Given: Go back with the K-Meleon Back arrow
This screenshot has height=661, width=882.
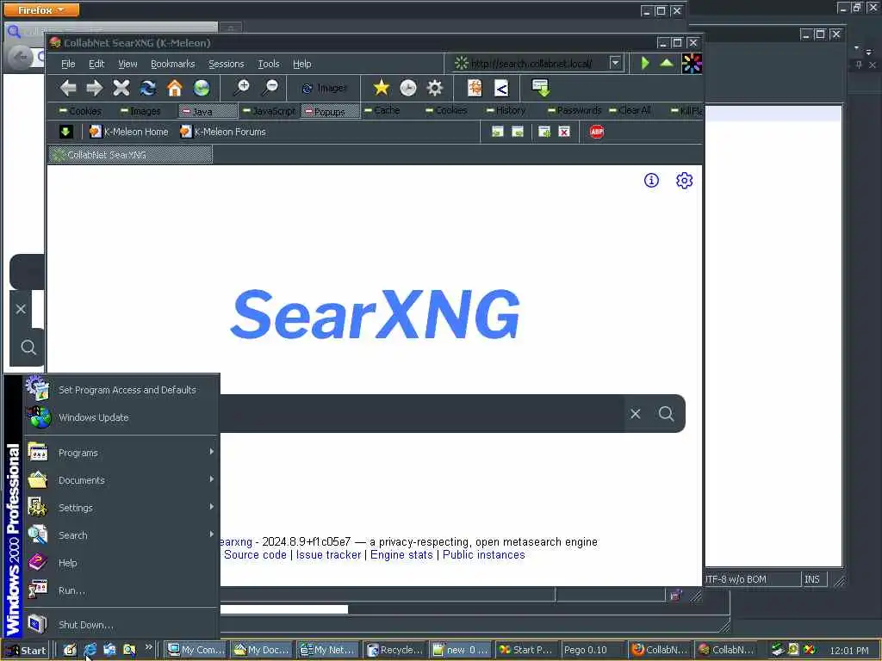Looking at the screenshot, I should (x=68, y=88).
